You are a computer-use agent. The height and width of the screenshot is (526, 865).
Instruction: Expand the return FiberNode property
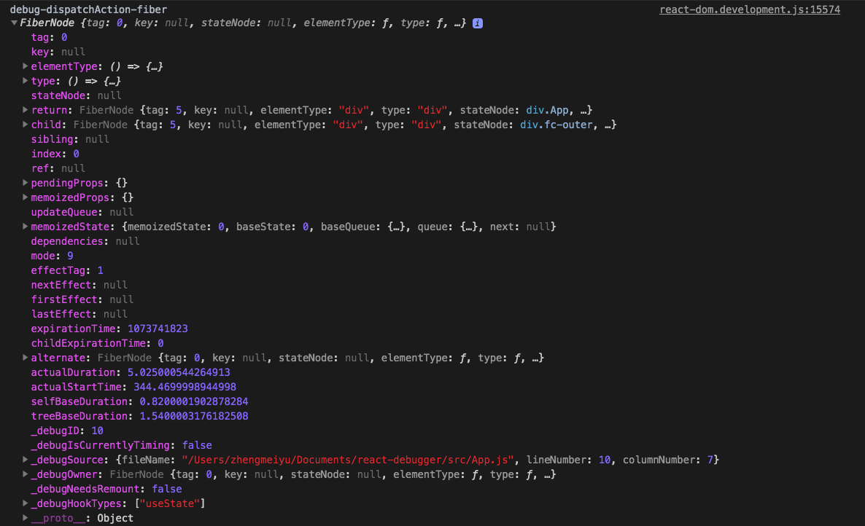[x=26, y=110]
